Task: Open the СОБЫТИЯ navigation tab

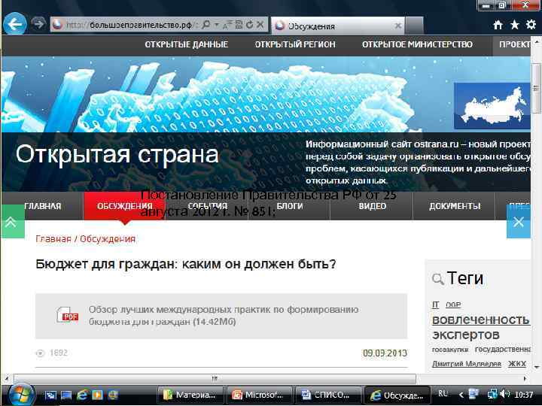Action: 208,206
